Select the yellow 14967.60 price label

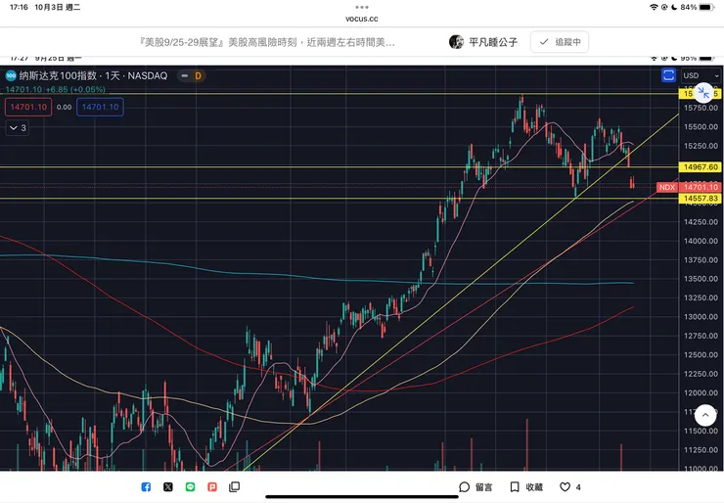click(x=700, y=167)
